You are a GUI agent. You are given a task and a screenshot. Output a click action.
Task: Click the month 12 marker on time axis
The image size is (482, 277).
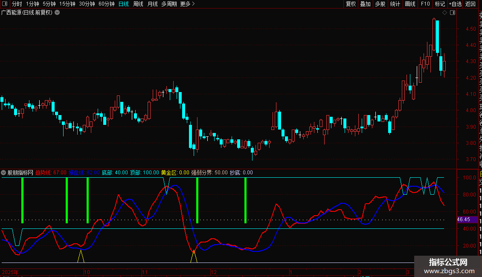[214, 272]
